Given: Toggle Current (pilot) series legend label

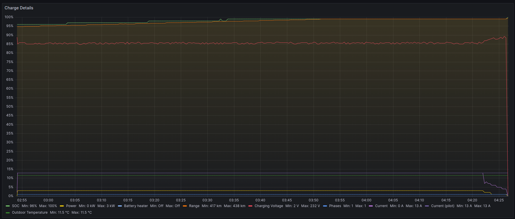Looking at the screenshot, I should tap(443, 206).
